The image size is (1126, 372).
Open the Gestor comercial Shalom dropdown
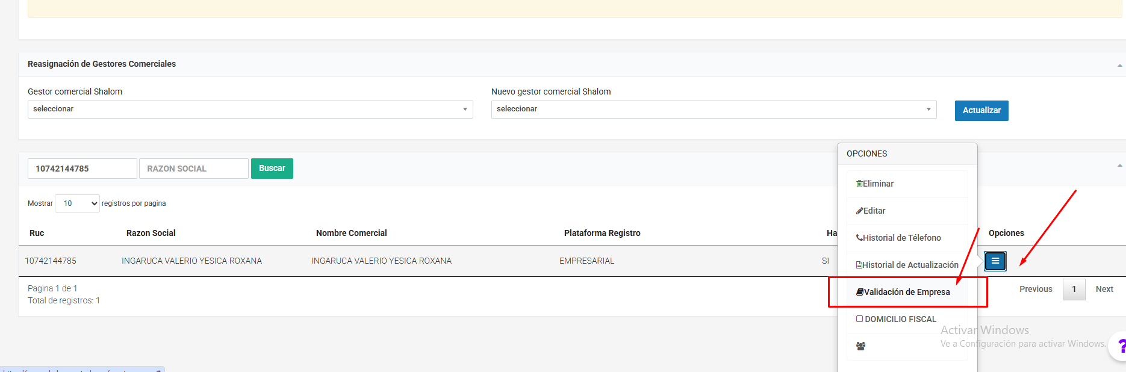click(x=250, y=110)
